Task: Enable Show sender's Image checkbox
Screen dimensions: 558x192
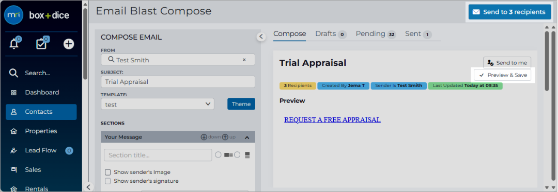Action: 108,172
